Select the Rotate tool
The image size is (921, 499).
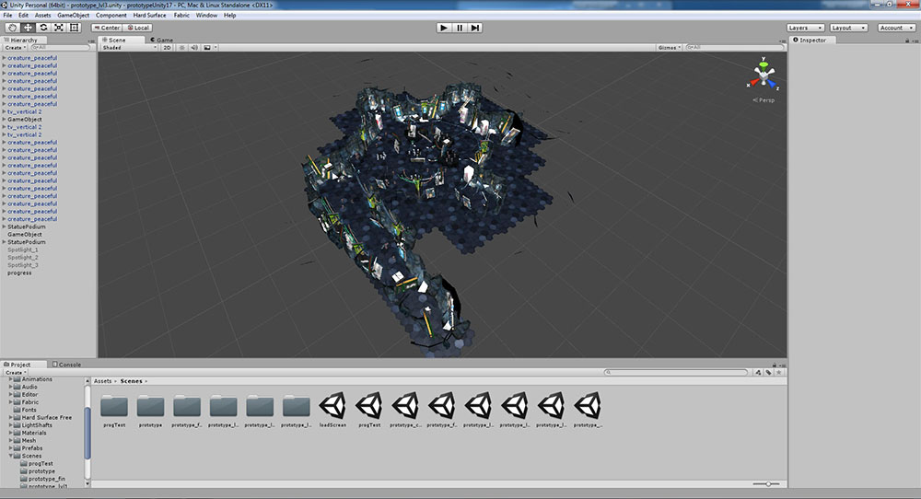coord(43,28)
